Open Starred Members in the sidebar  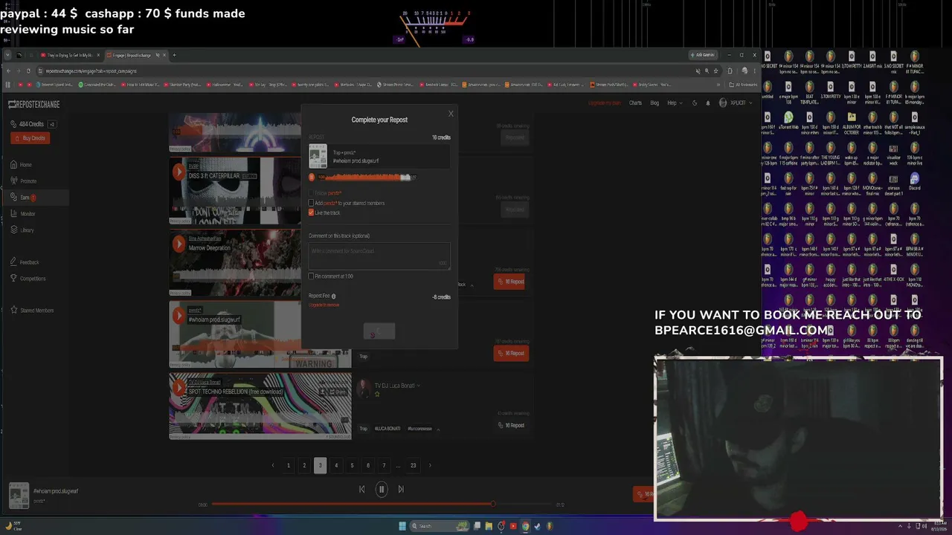[x=37, y=311]
